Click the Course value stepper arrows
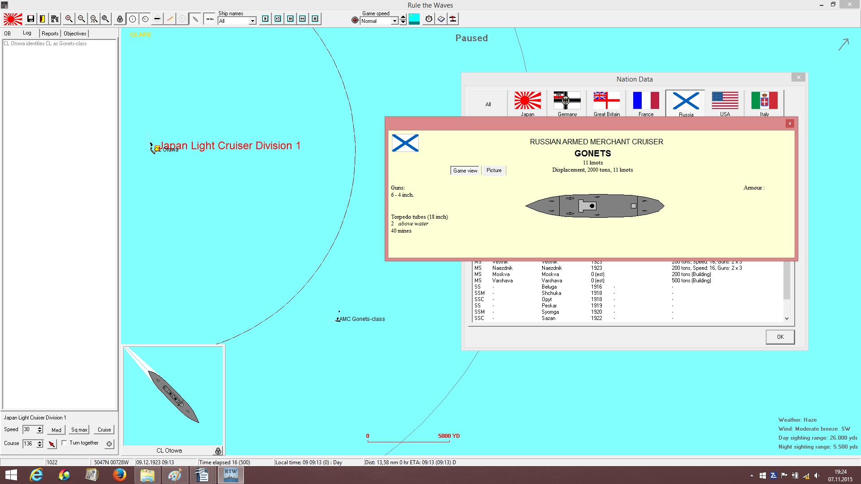The image size is (861, 484). (x=40, y=444)
